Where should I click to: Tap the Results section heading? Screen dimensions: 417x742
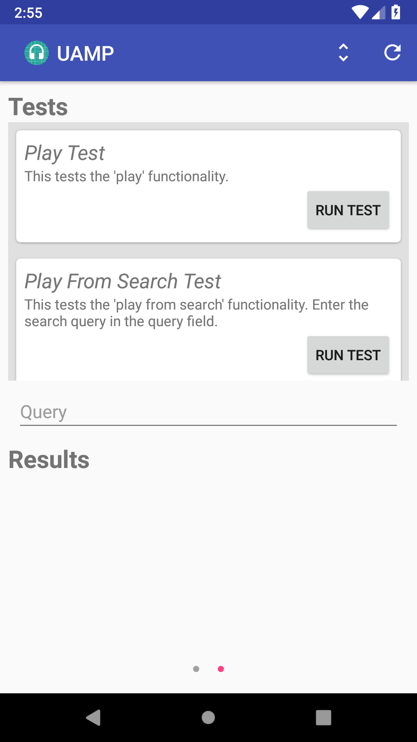pyautogui.click(x=48, y=459)
